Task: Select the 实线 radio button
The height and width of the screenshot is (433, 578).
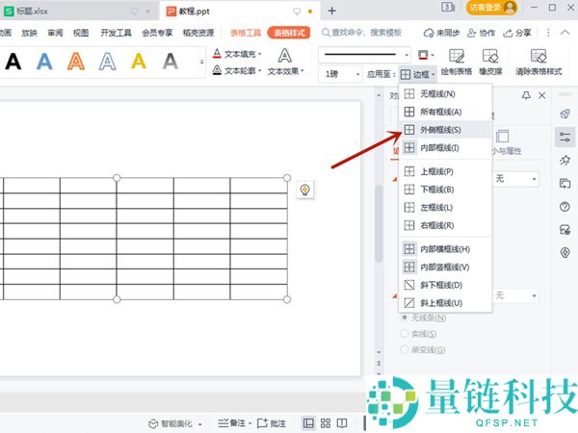Action: pos(405,333)
